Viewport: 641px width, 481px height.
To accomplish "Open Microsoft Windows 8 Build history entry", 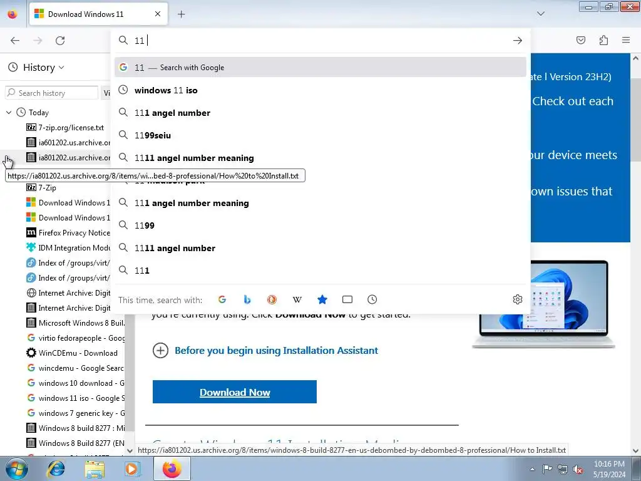I will (x=74, y=323).
